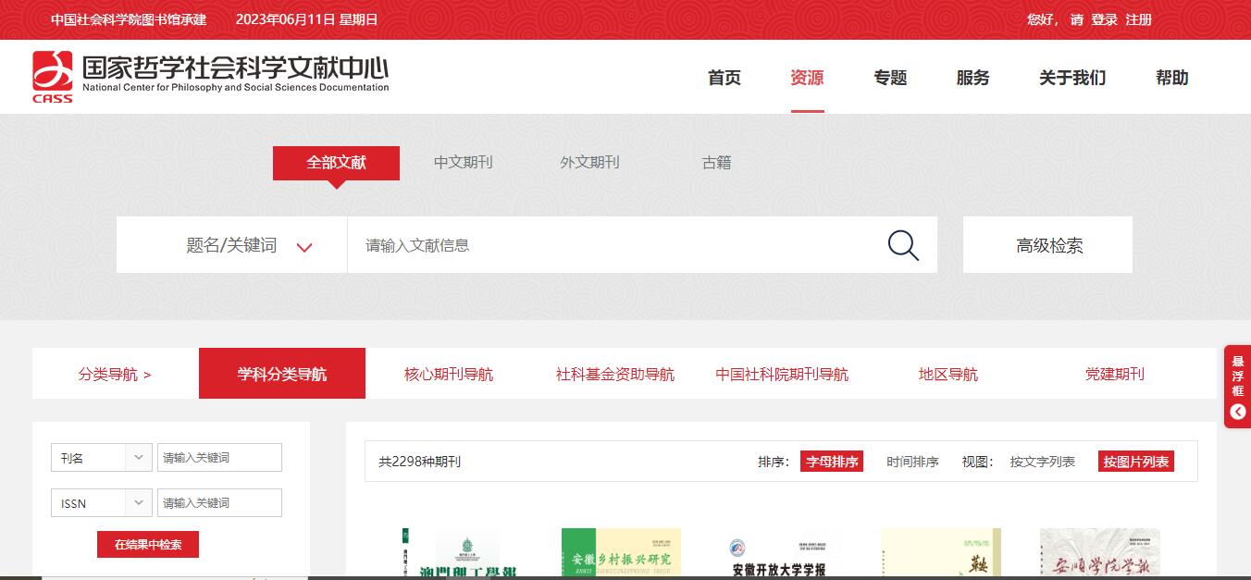This screenshot has height=580, width=1251.
Task: Open the 注册 link
Action: coord(1138,19)
